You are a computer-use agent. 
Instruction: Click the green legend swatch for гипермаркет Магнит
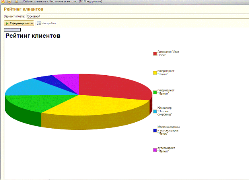pyautogui.click(x=155, y=92)
